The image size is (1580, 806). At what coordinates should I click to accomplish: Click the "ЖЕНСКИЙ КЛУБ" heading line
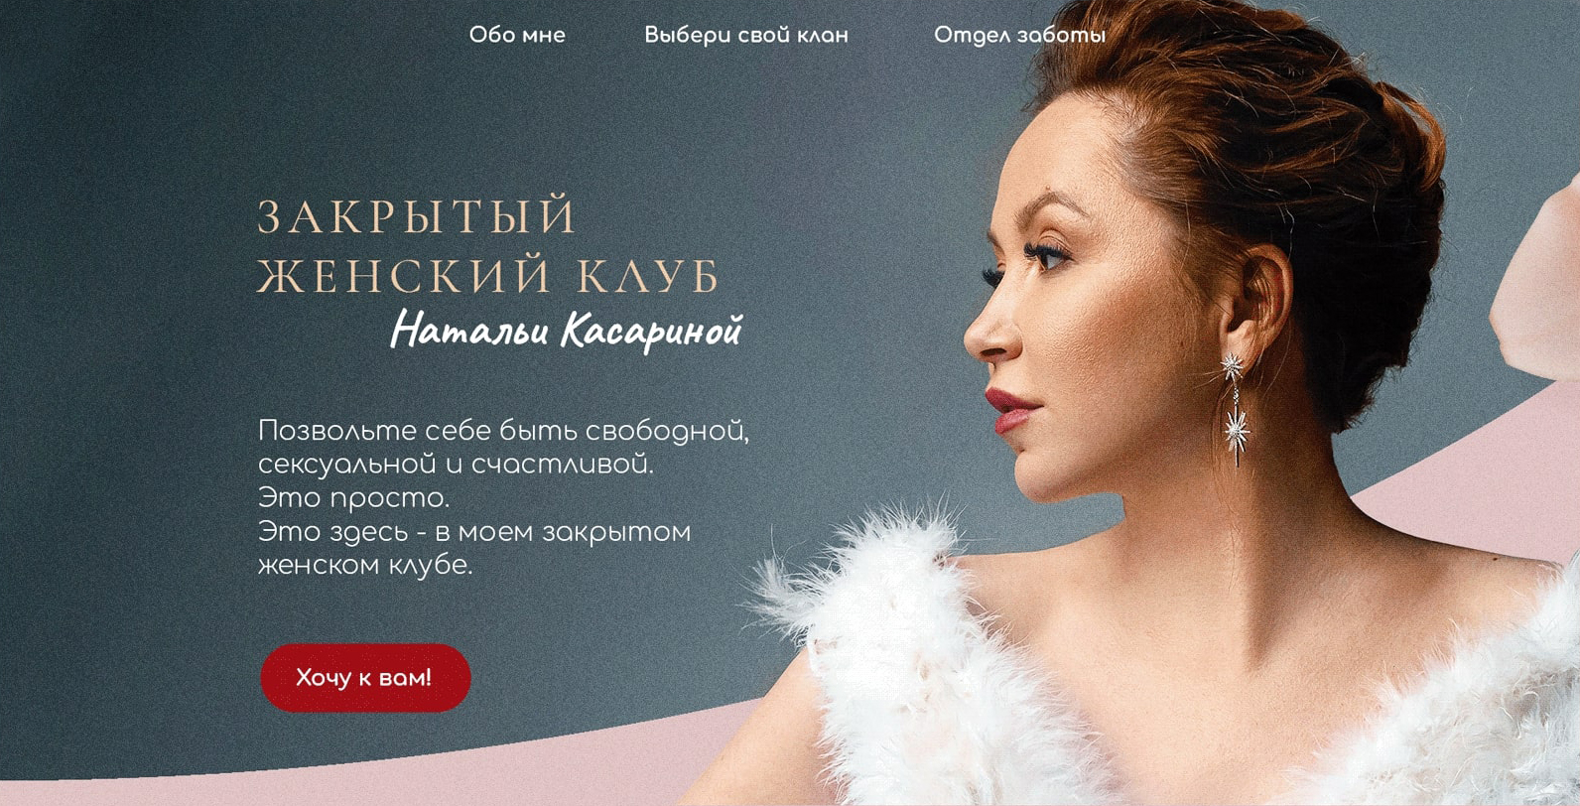click(x=489, y=276)
